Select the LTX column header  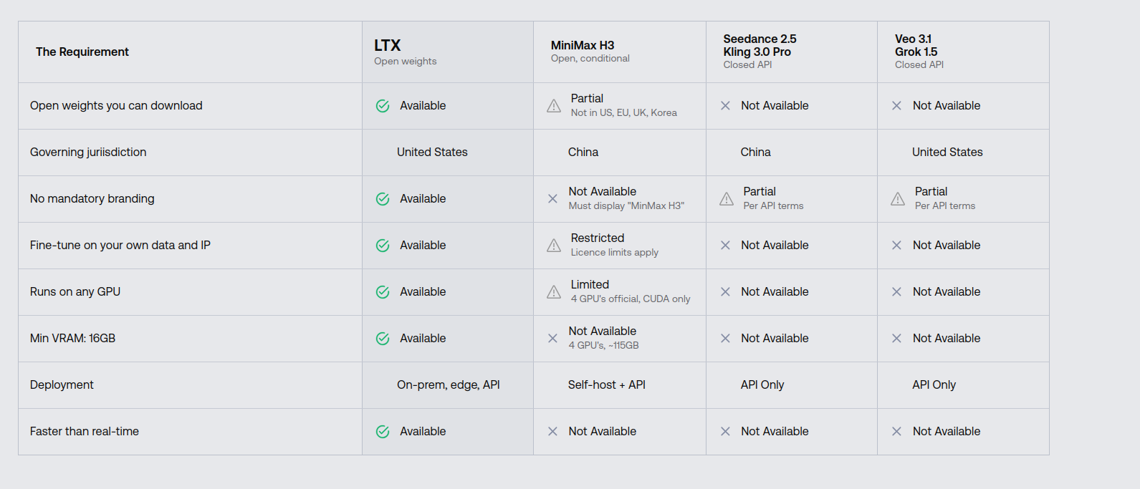point(448,52)
